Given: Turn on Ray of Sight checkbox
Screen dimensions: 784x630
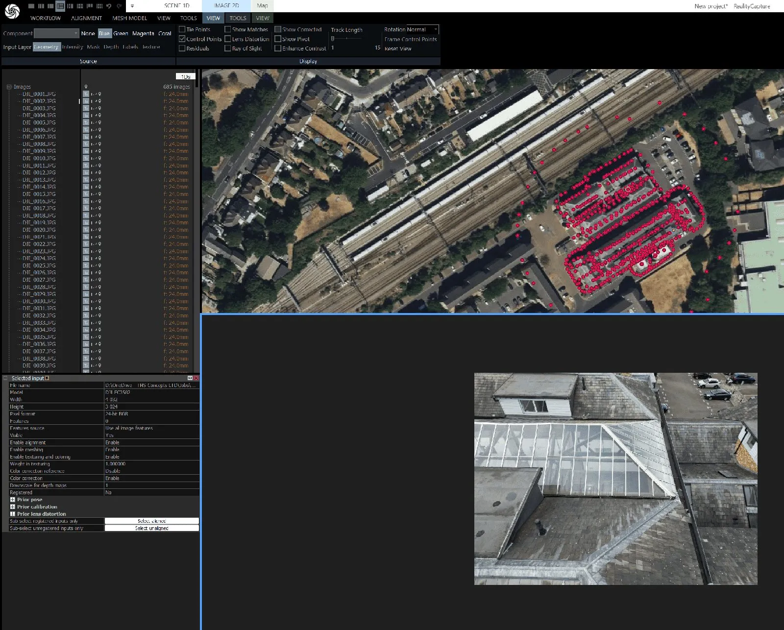Looking at the screenshot, I should (x=228, y=48).
